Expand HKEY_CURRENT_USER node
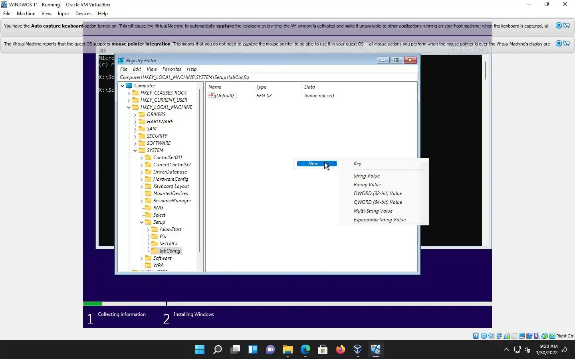The height and width of the screenshot is (359, 575). click(129, 100)
